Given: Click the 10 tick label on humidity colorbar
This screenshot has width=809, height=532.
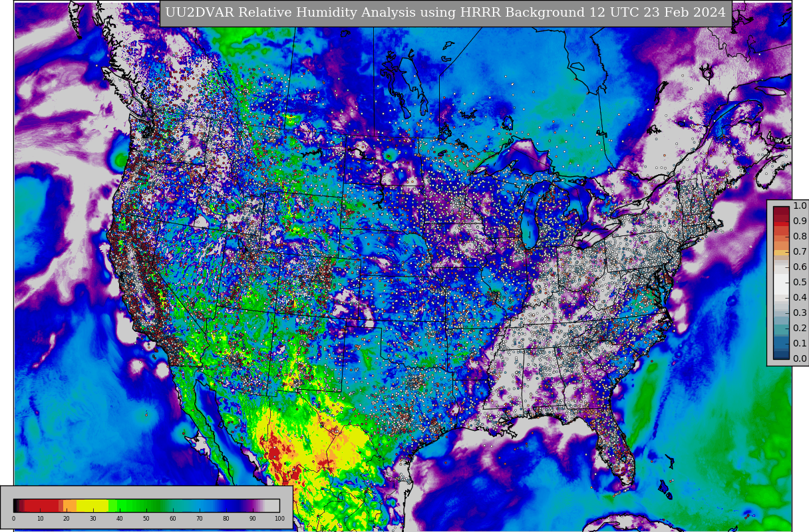Looking at the screenshot, I should [x=40, y=519].
